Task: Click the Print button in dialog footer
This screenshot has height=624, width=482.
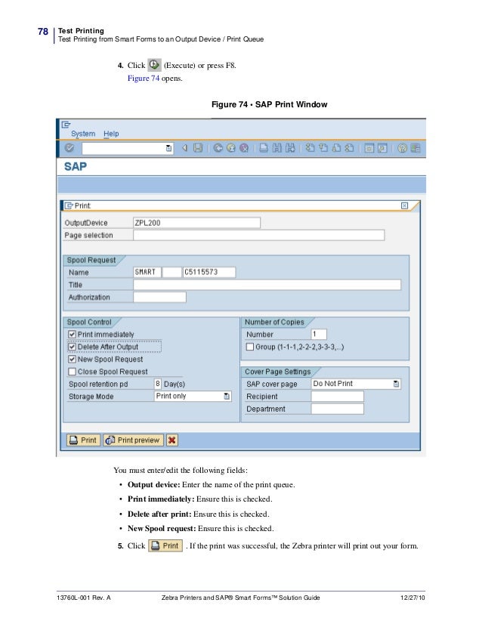Action: point(83,440)
